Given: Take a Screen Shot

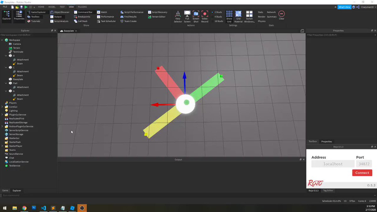Looking at the screenshot, I should (x=196, y=17).
